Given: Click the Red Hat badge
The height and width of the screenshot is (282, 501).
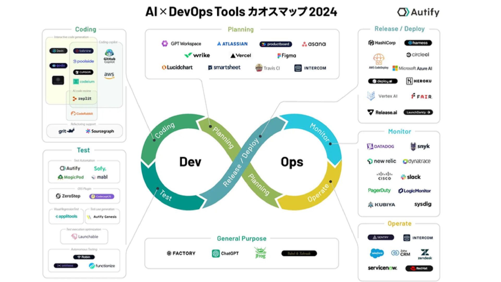Looking at the screenshot, I should pyautogui.click(x=419, y=268).
